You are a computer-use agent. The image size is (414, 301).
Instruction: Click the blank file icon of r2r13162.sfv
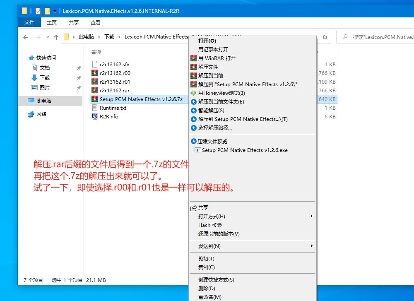tap(95, 64)
